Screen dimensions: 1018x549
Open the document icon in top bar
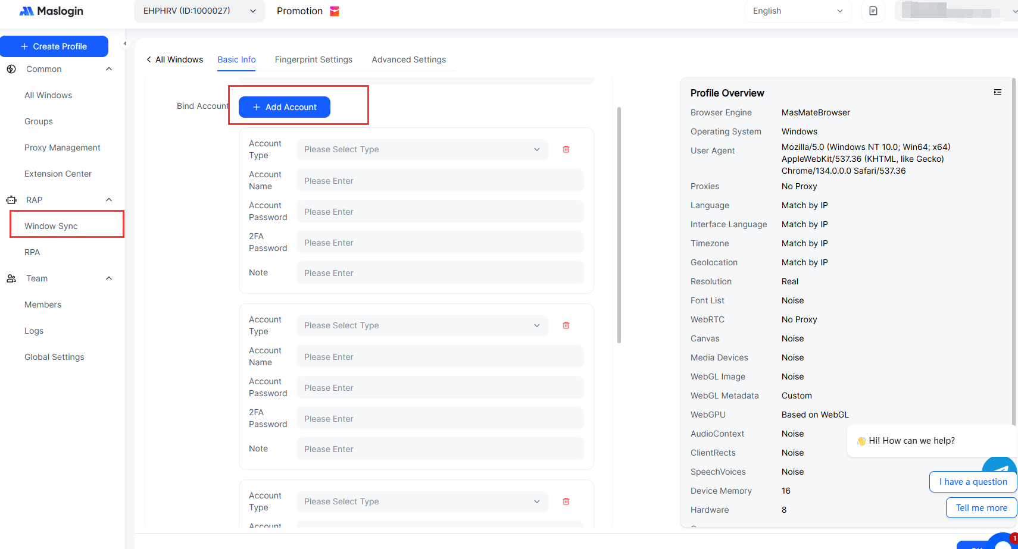pyautogui.click(x=873, y=11)
